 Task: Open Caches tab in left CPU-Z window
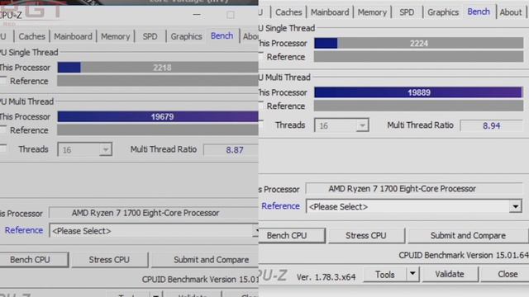point(31,36)
